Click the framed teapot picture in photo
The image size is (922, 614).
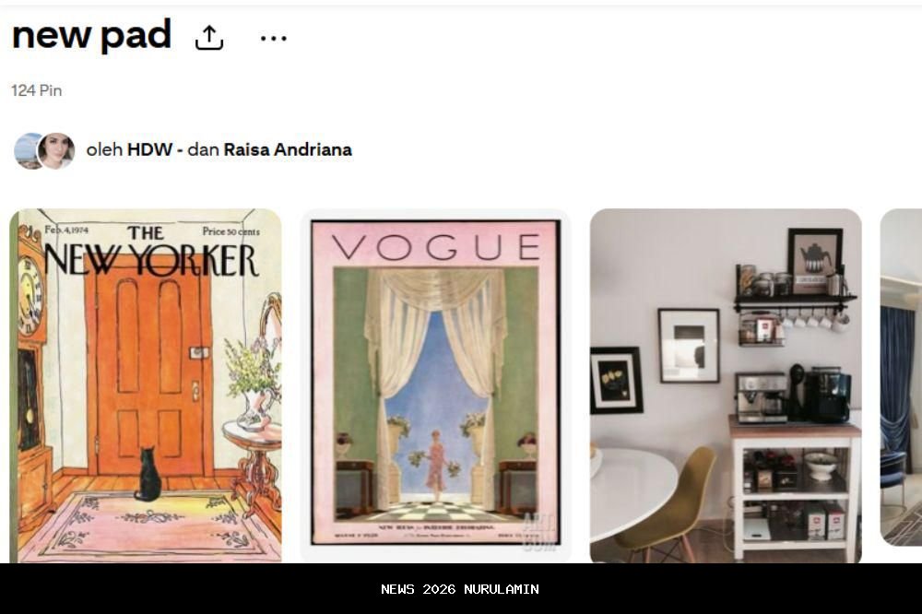815,261
